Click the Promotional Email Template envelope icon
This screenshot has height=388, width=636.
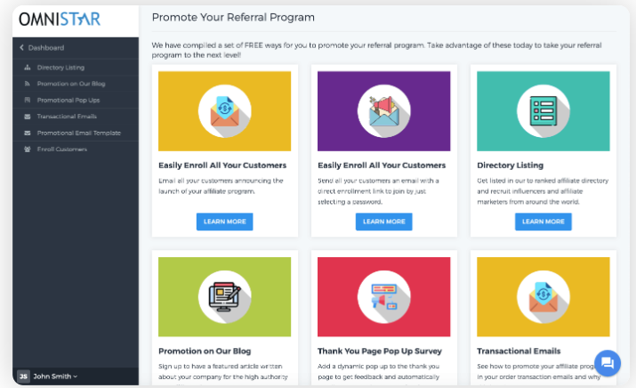click(28, 133)
